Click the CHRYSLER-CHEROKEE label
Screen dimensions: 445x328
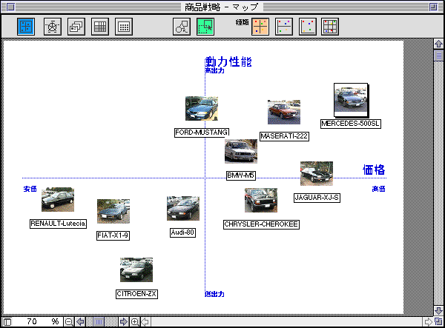coord(261,224)
